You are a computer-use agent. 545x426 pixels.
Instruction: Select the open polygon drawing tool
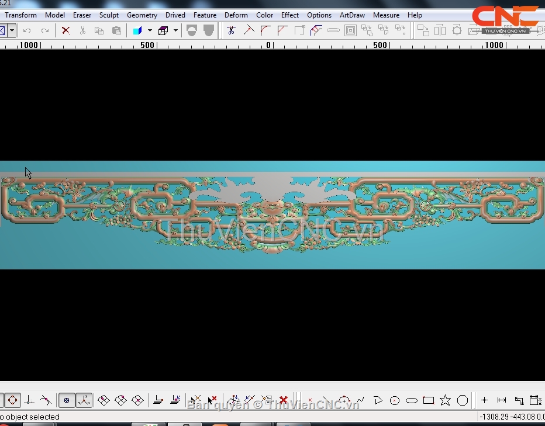point(378,400)
